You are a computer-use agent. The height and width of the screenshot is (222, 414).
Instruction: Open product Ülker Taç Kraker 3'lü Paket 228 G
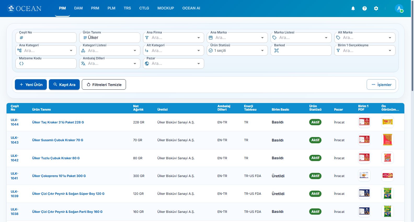[x=58, y=122]
